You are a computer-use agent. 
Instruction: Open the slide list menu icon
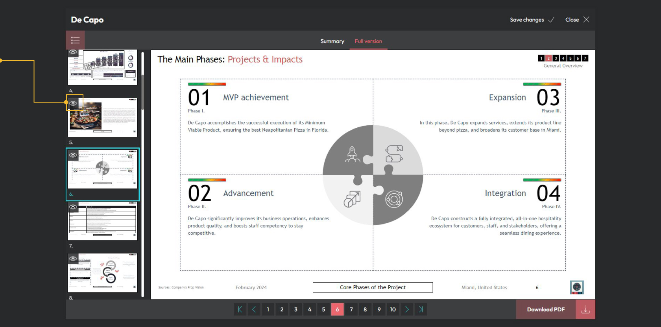point(75,40)
